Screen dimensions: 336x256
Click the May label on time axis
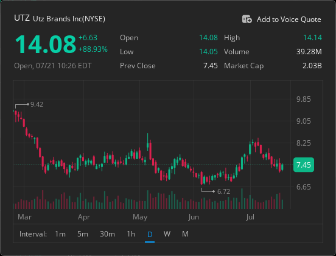click(140, 217)
